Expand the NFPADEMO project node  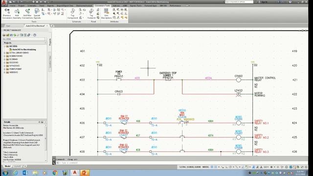tap(4, 66)
